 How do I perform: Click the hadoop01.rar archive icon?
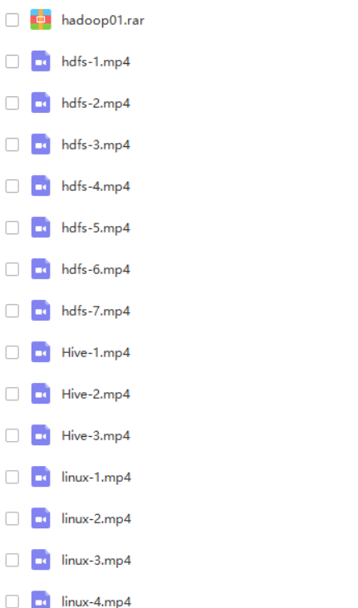[41, 19]
